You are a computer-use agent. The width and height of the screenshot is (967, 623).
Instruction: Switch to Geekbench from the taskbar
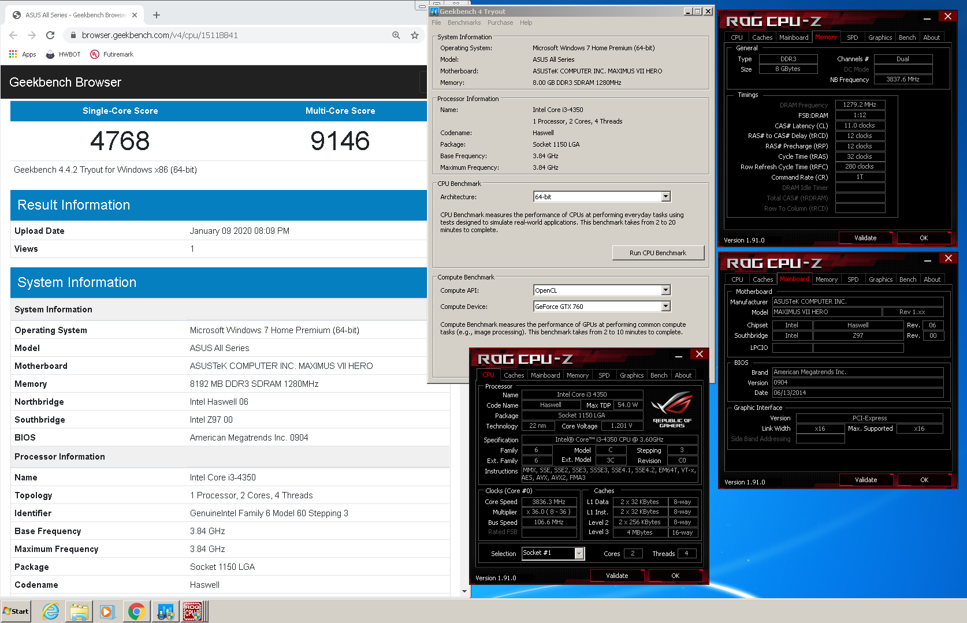click(165, 611)
